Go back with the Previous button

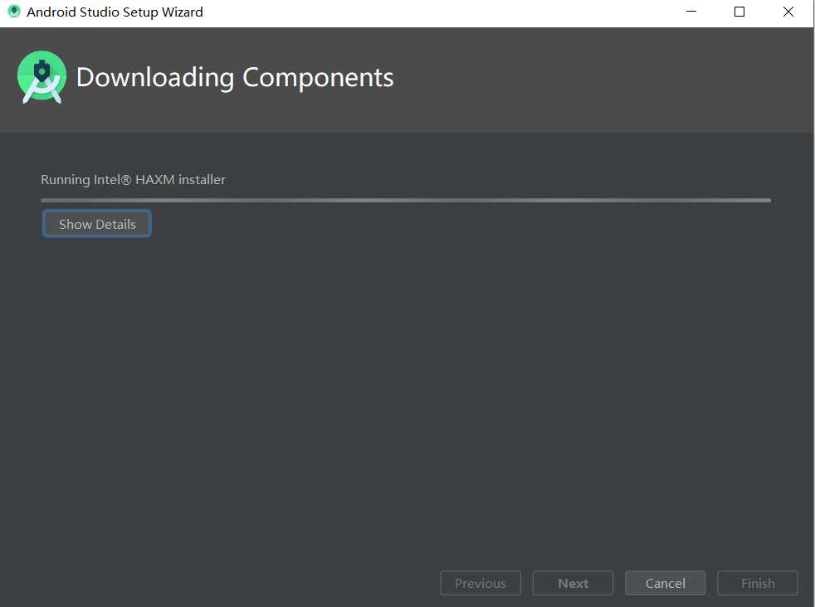481,583
